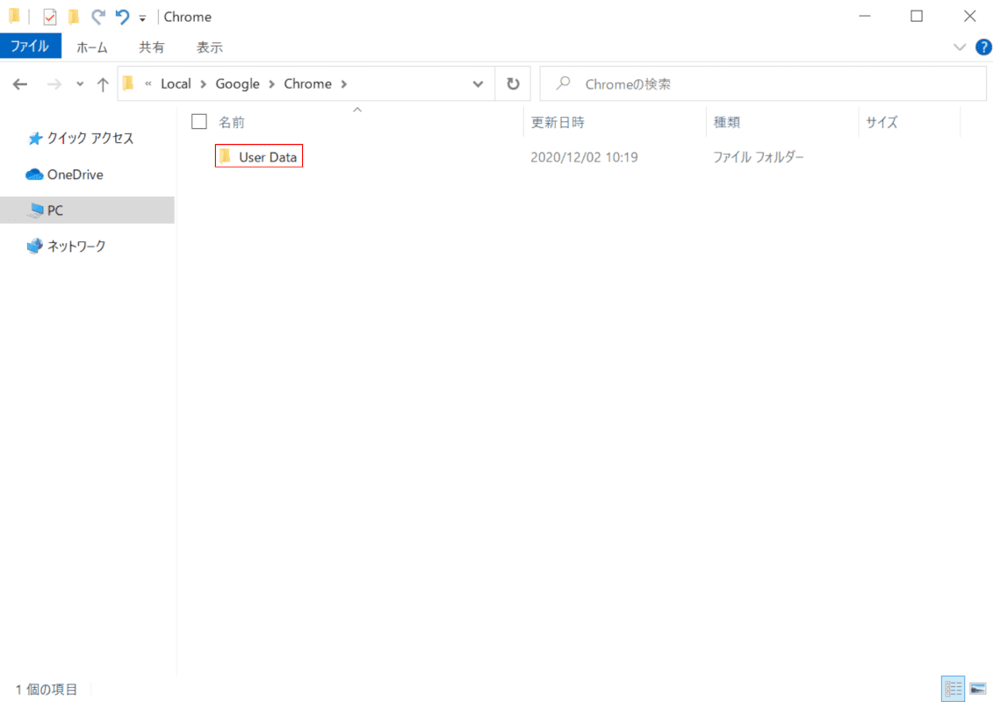Image resolution: width=993 pixels, height=702 pixels.
Task: Sort by the サイズ column header
Action: [x=881, y=122]
